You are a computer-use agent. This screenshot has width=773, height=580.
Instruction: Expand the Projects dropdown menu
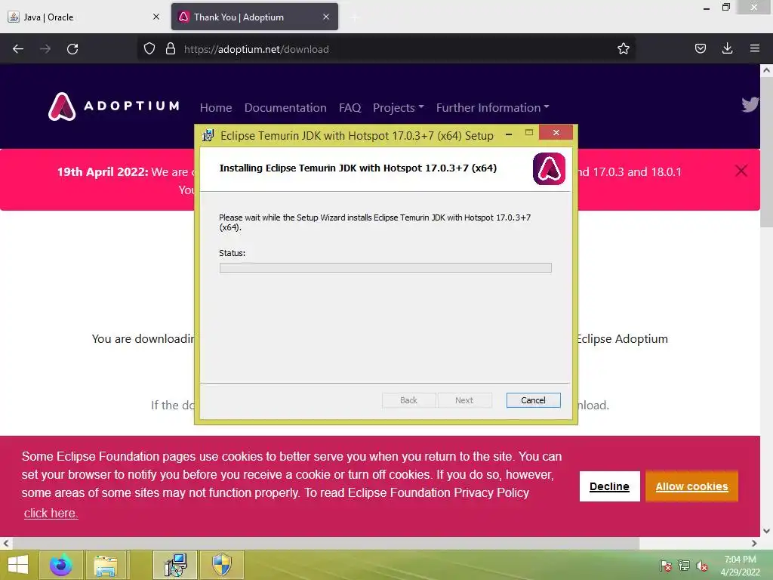[x=399, y=107]
